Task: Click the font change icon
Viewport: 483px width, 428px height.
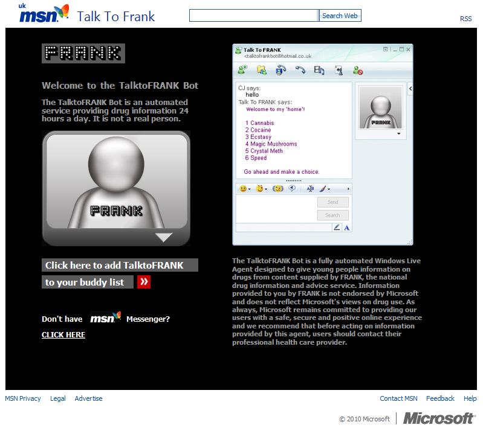Action: coord(310,188)
